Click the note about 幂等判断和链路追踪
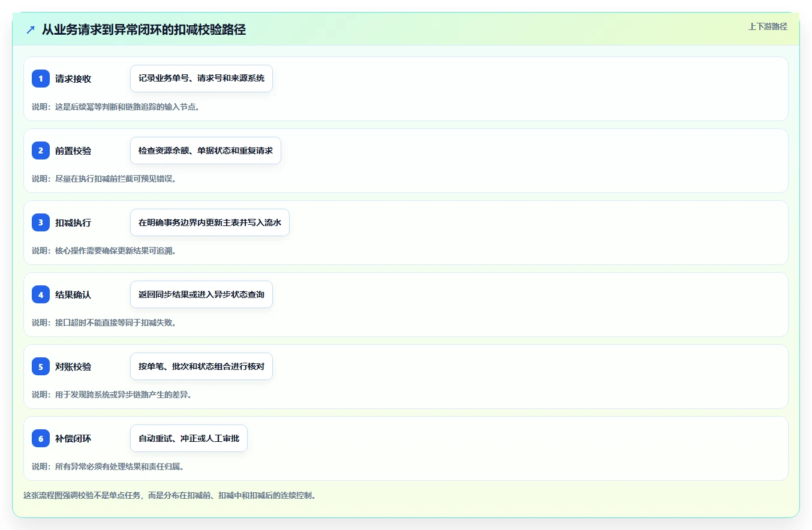The image size is (812, 530). point(116,107)
